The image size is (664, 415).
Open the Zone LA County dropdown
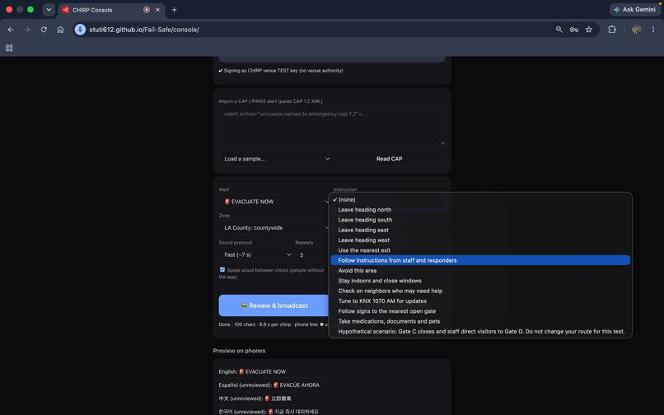(274, 228)
